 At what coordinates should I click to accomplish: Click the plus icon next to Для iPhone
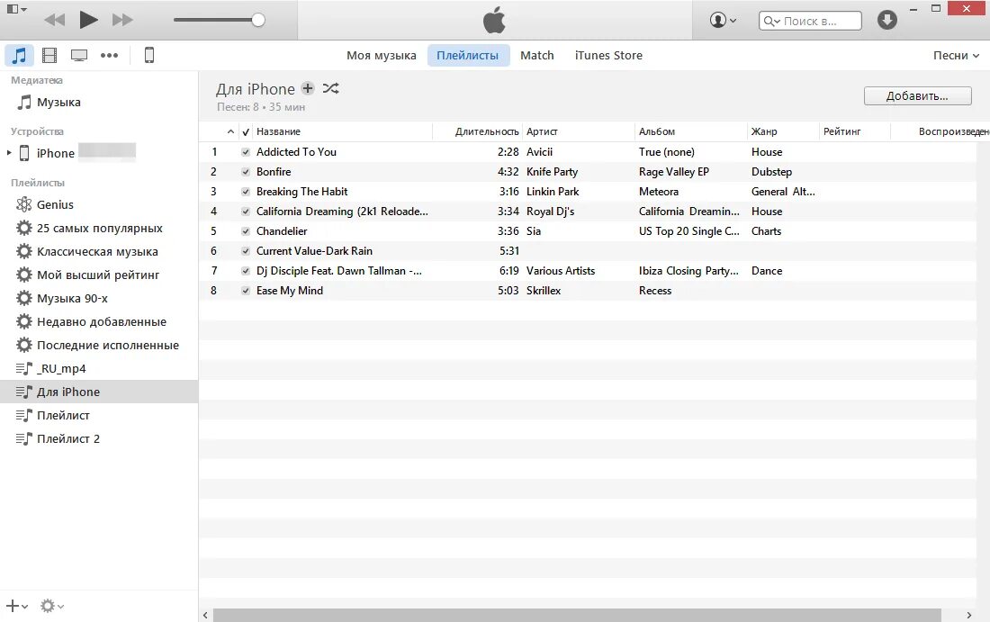coord(308,88)
